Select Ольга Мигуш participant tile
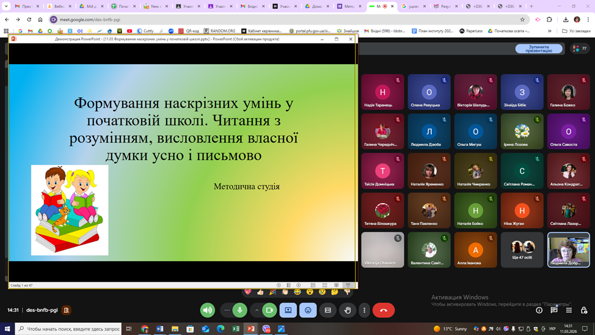Viewport: 595px width, 335px height. click(x=475, y=131)
